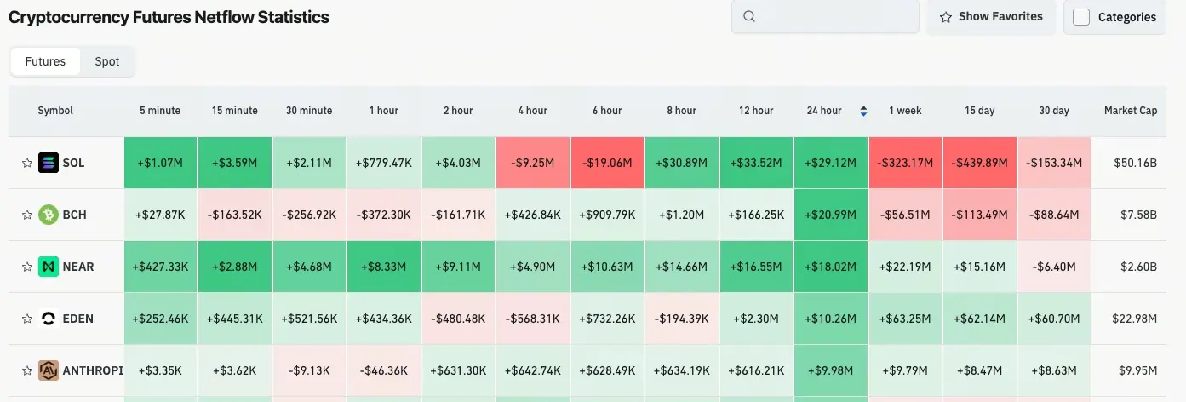Click the NEAR coin logo
The width and height of the screenshot is (1186, 402).
tap(49, 267)
